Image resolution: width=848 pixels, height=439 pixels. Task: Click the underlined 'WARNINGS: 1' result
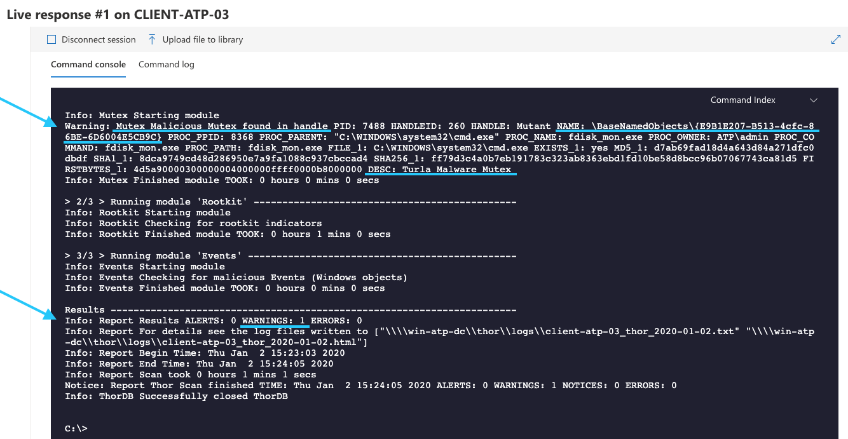tap(275, 320)
